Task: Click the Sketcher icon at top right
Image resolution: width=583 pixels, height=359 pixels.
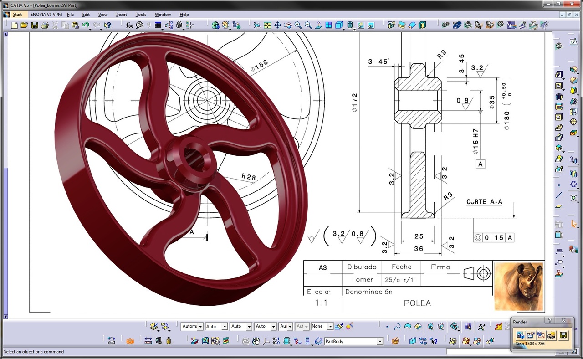Action: (573, 42)
